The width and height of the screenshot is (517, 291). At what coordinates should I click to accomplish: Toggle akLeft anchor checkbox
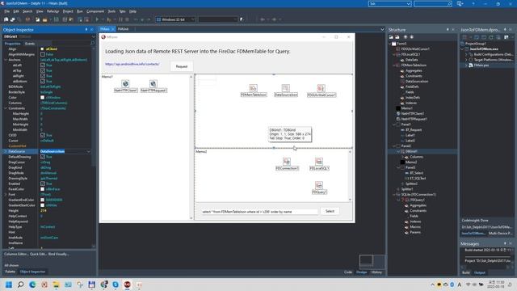pyautogui.click(x=43, y=65)
